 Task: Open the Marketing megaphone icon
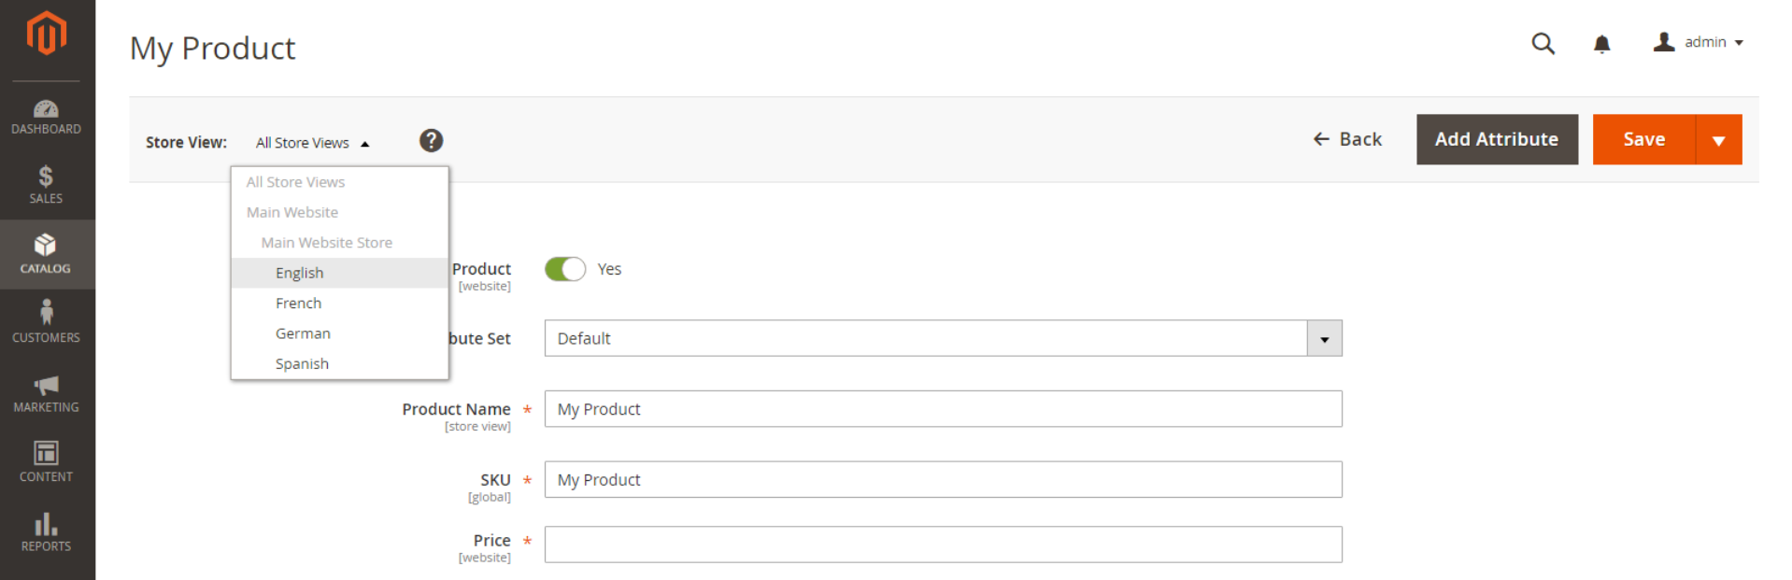[x=46, y=385]
